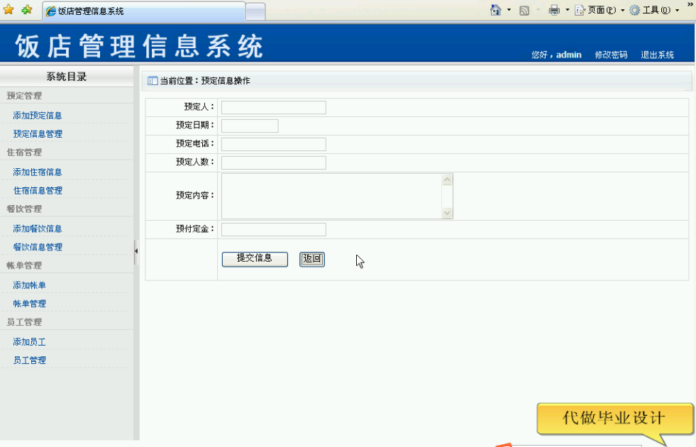696x447 pixels.
Task: Click the text area scroll up arrow
Action: pyautogui.click(x=447, y=180)
